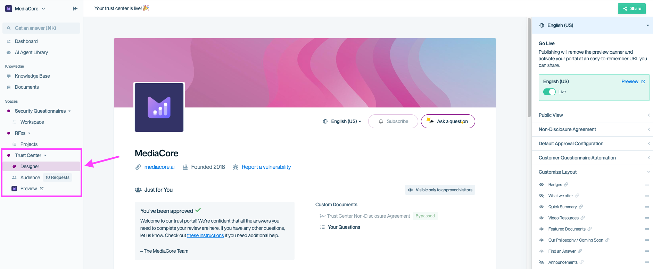Open the English (US) dropdown on the portal page
The height and width of the screenshot is (269, 653).
click(x=342, y=121)
